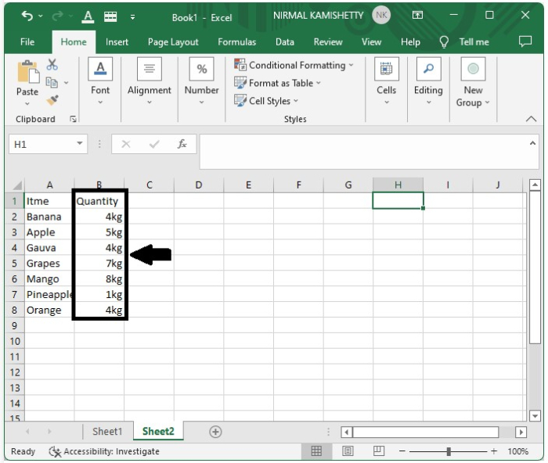The image size is (548, 463).
Task: Open the Alignment group button
Action: click(x=150, y=82)
